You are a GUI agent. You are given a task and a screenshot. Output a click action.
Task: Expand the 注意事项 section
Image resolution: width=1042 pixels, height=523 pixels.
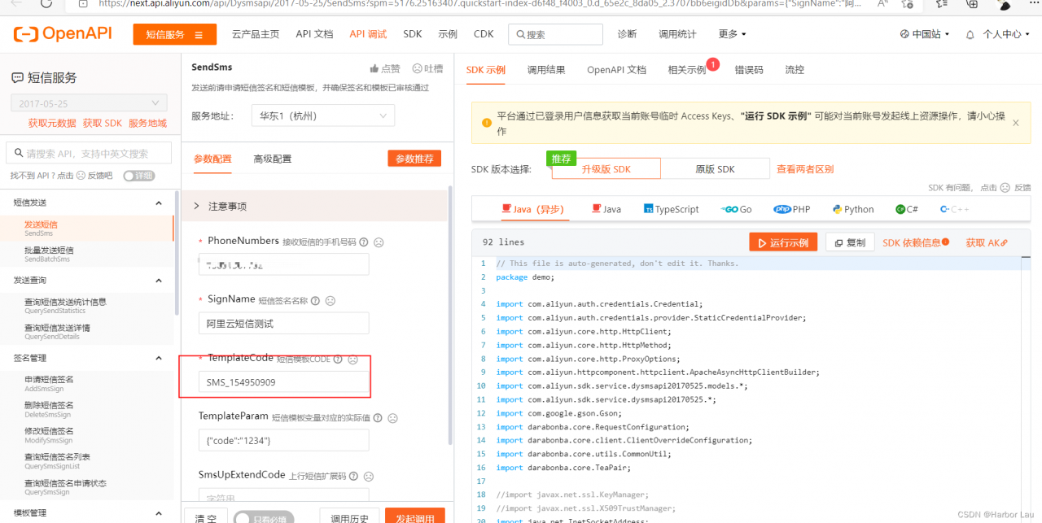coord(314,206)
